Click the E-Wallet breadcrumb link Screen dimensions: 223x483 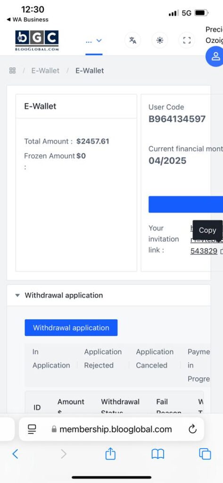(45, 71)
